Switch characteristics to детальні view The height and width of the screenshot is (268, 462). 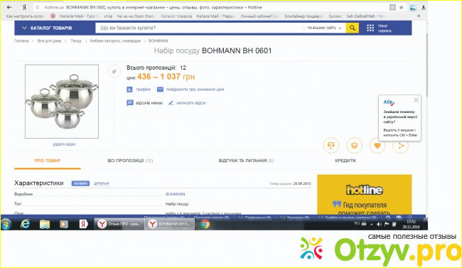pyautogui.click(x=102, y=183)
